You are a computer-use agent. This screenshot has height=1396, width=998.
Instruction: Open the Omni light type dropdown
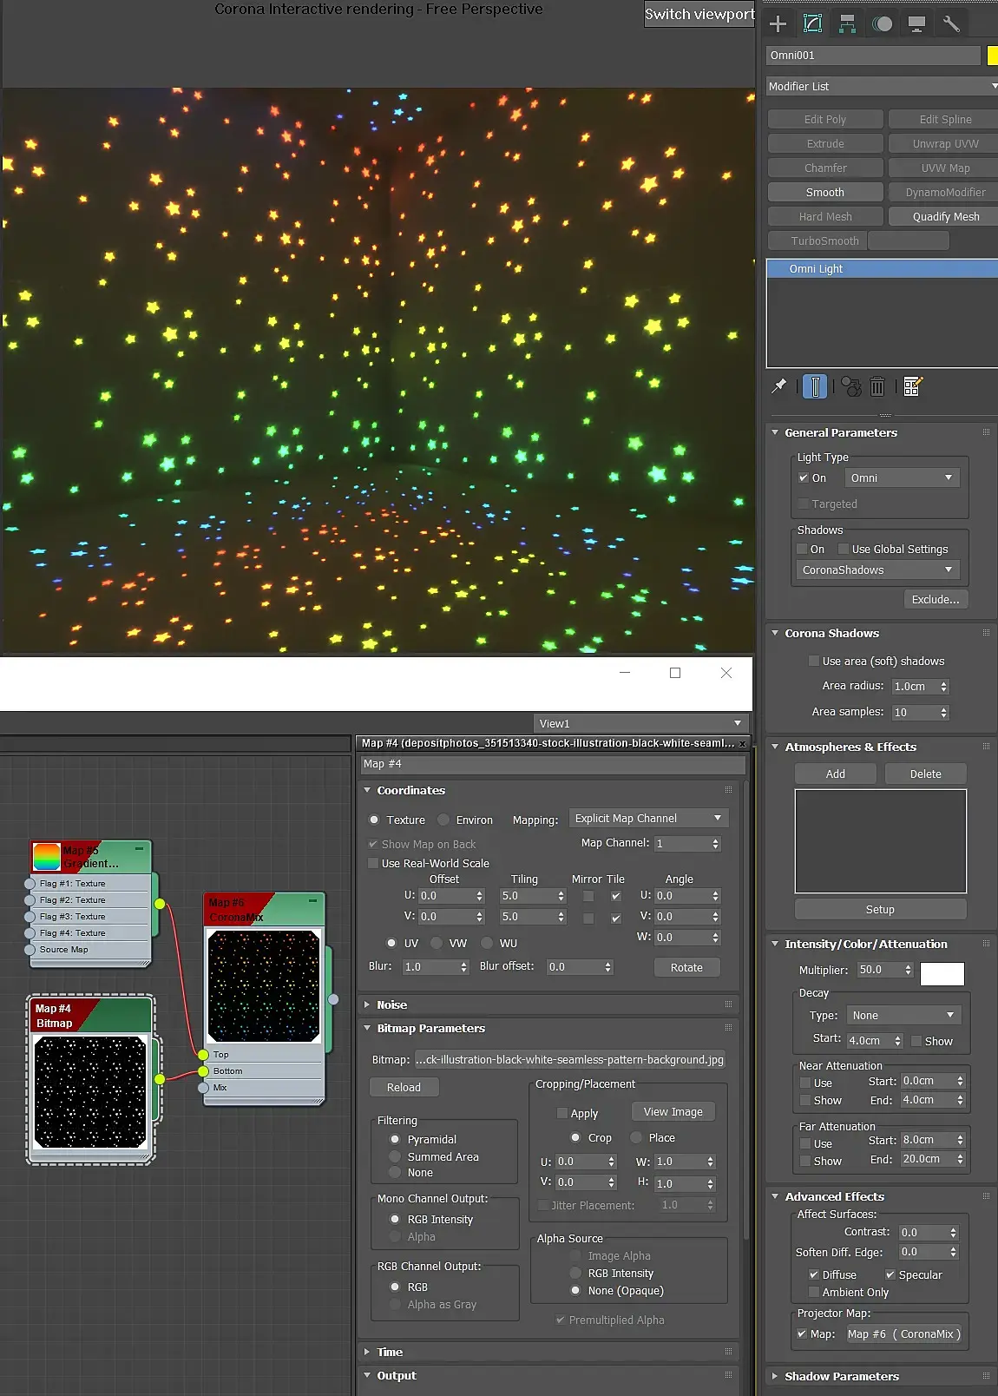tap(901, 477)
